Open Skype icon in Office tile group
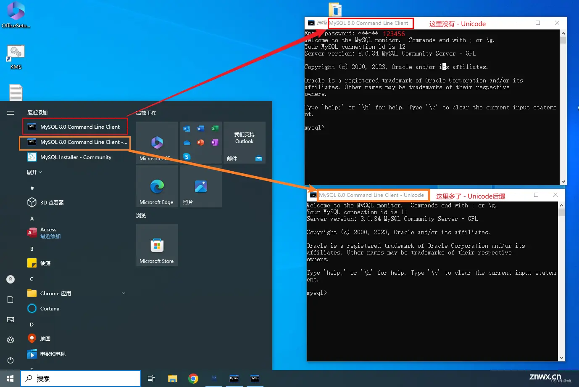579x387 pixels. 187,156
